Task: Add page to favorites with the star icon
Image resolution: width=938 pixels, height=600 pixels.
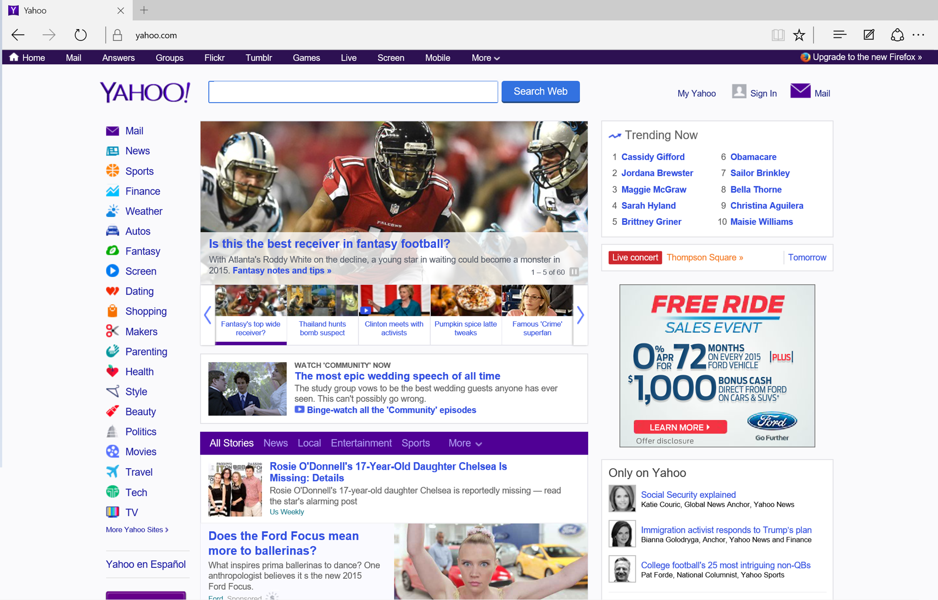Action: tap(799, 35)
